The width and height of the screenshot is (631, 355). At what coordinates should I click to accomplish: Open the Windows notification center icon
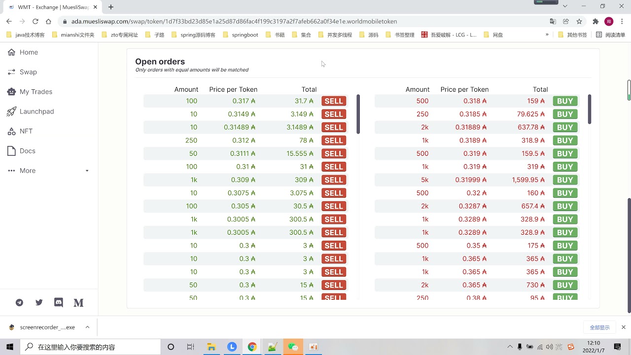617,347
